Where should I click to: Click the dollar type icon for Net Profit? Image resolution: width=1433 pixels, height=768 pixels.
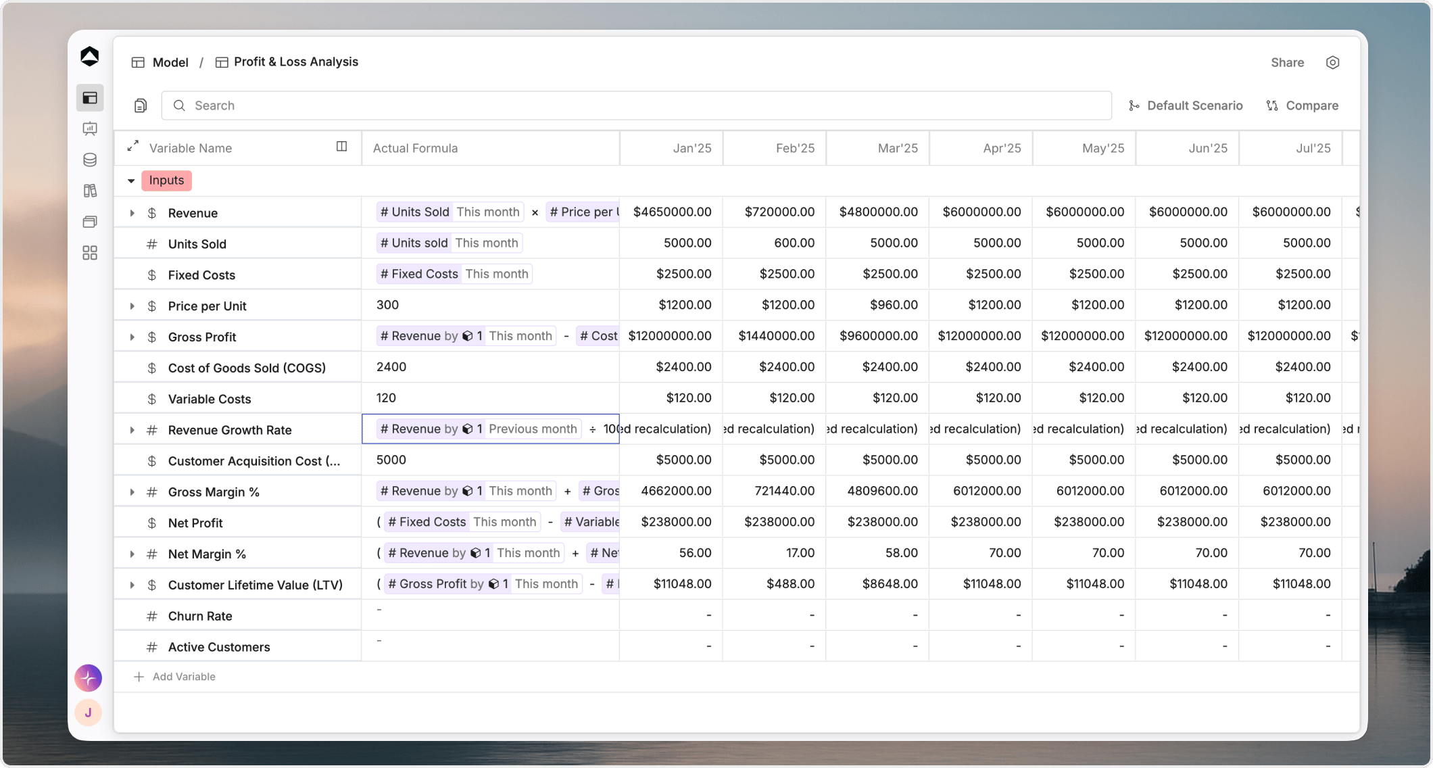point(152,523)
